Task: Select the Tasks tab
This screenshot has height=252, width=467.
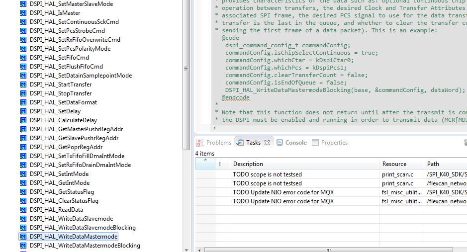Action: click(x=253, y=143)
